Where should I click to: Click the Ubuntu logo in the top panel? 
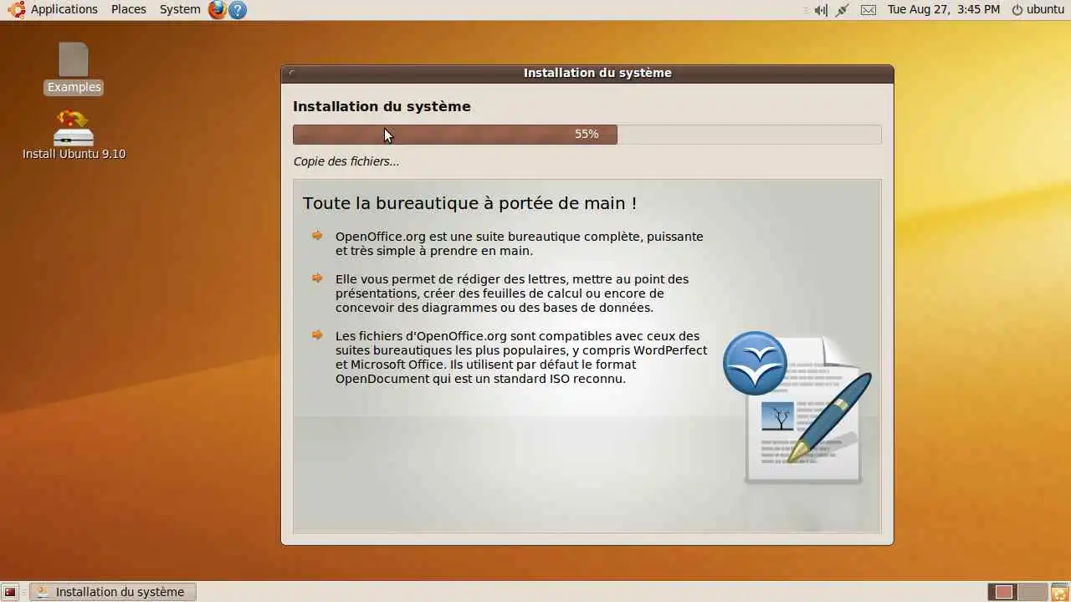pyautogui.click(x=16, y=10)
